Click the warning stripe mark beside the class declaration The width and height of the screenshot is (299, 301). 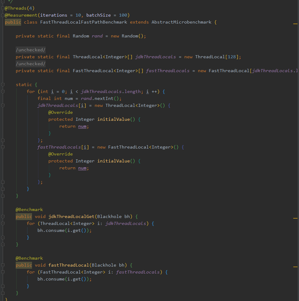[x=295, y=24]
